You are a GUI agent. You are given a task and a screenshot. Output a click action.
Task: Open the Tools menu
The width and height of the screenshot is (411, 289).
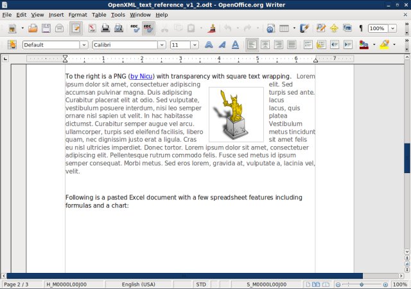click(118, 15)
